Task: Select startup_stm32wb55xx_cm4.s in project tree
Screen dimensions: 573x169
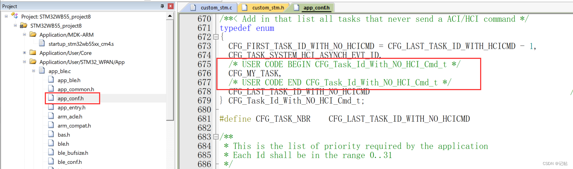Action: [x=81, y=44]
